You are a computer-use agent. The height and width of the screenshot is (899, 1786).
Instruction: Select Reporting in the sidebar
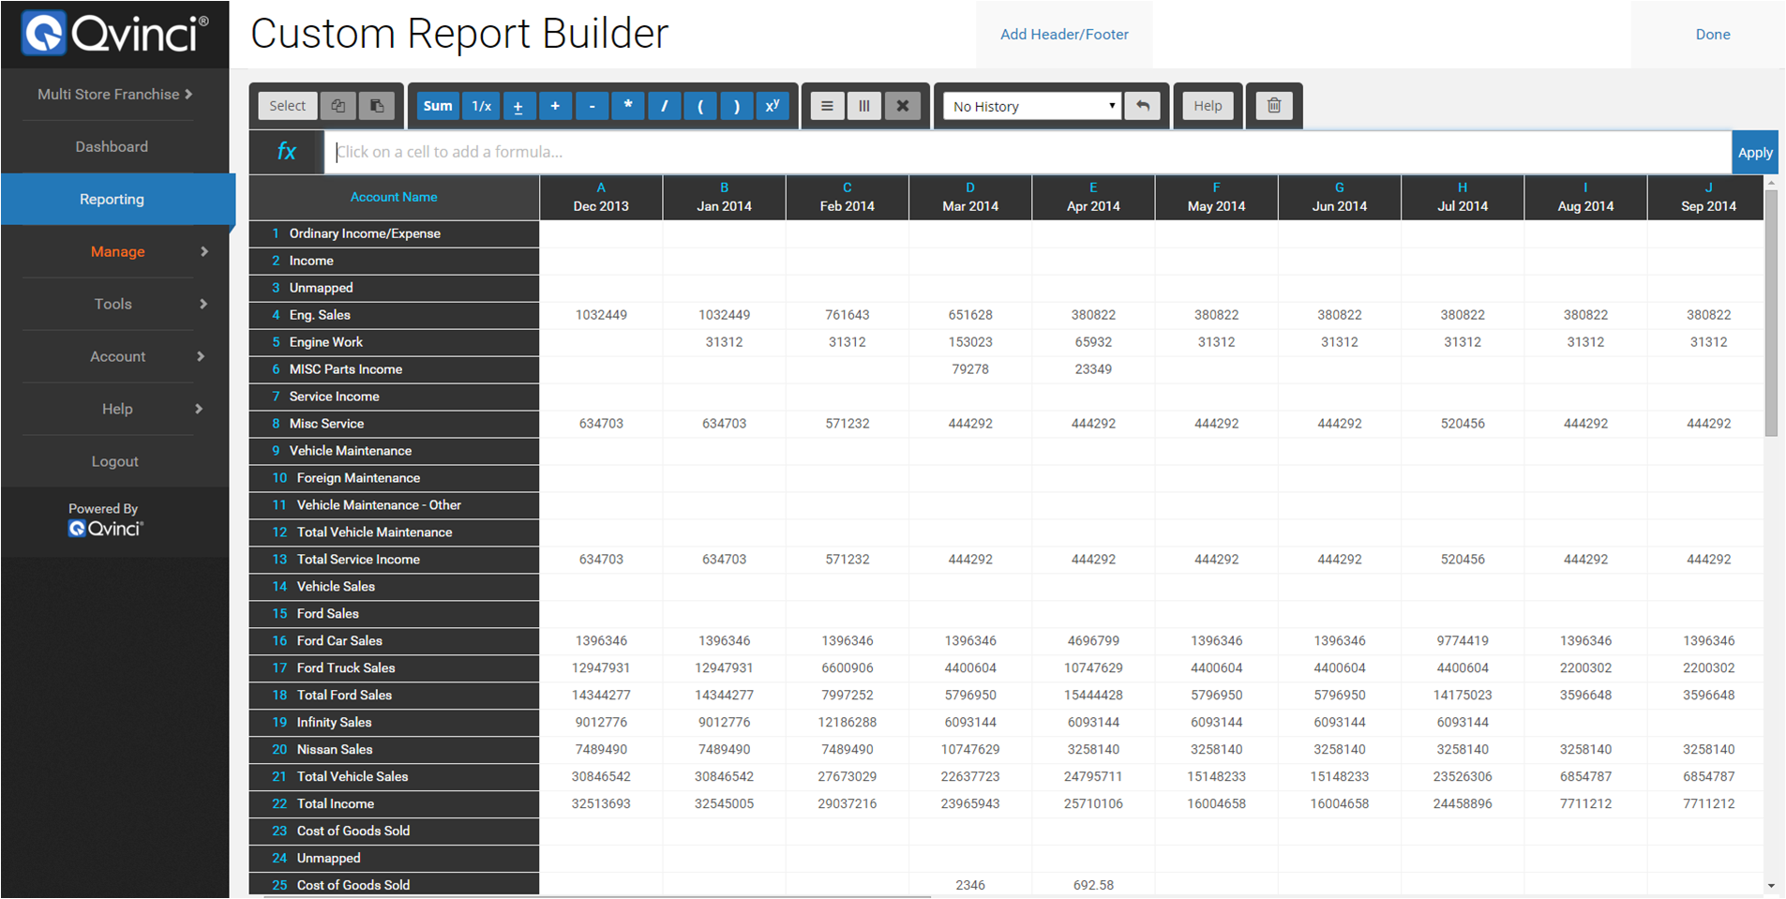point(112,199)
